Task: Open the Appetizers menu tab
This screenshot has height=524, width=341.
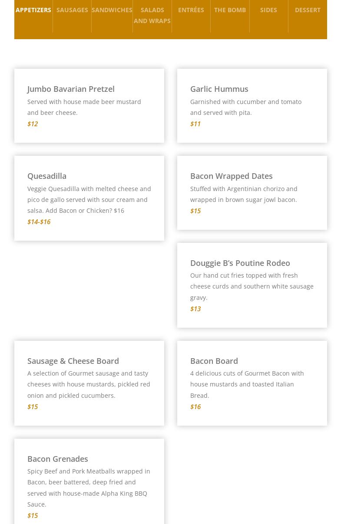Action: click(33, 10)
